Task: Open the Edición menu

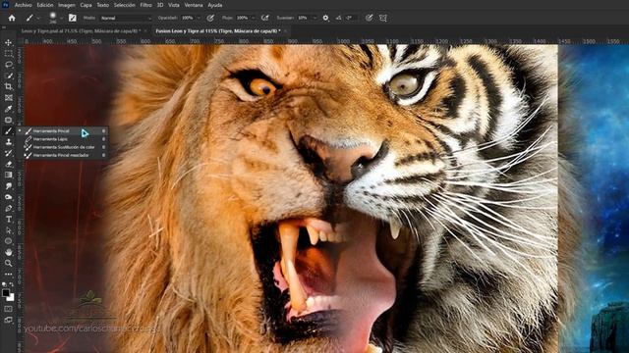Action: pyautogui.click(x=45, y=5)
